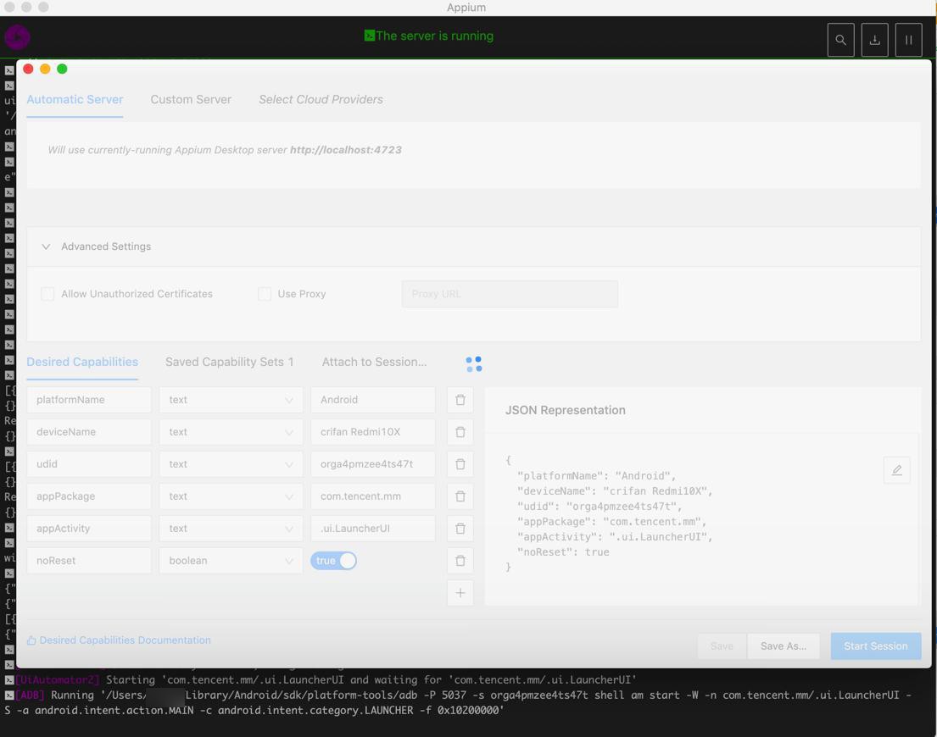
Task: Open Saved Capability Sets 1 tab
Action: [x=230, y=363]
